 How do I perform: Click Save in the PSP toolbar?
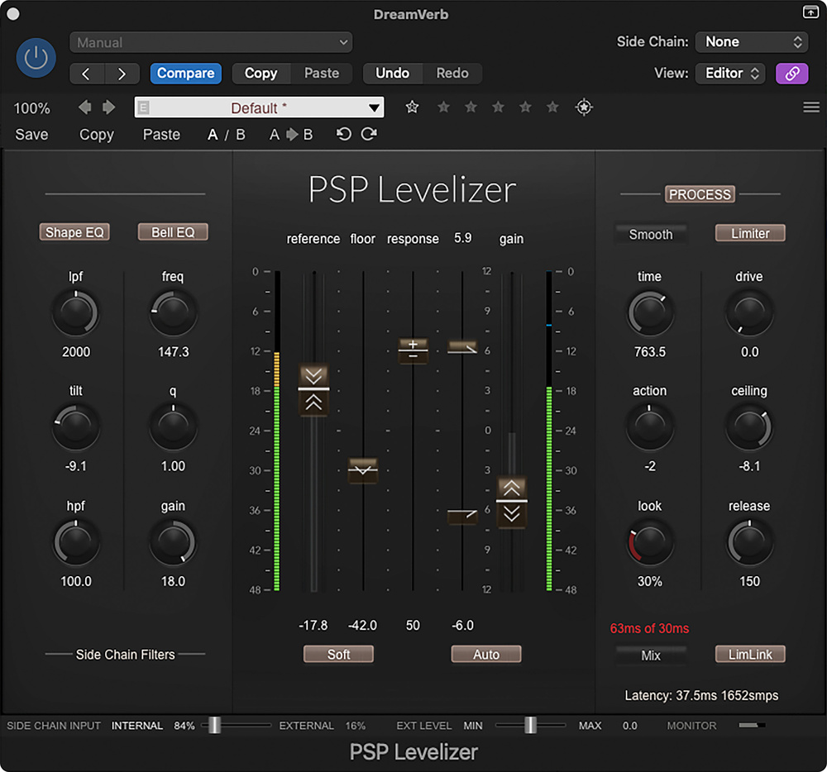point(31,135)
